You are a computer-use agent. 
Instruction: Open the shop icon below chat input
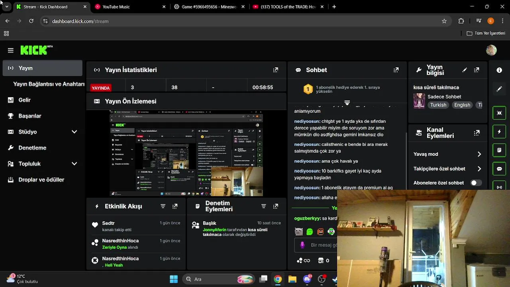point(321,261)
